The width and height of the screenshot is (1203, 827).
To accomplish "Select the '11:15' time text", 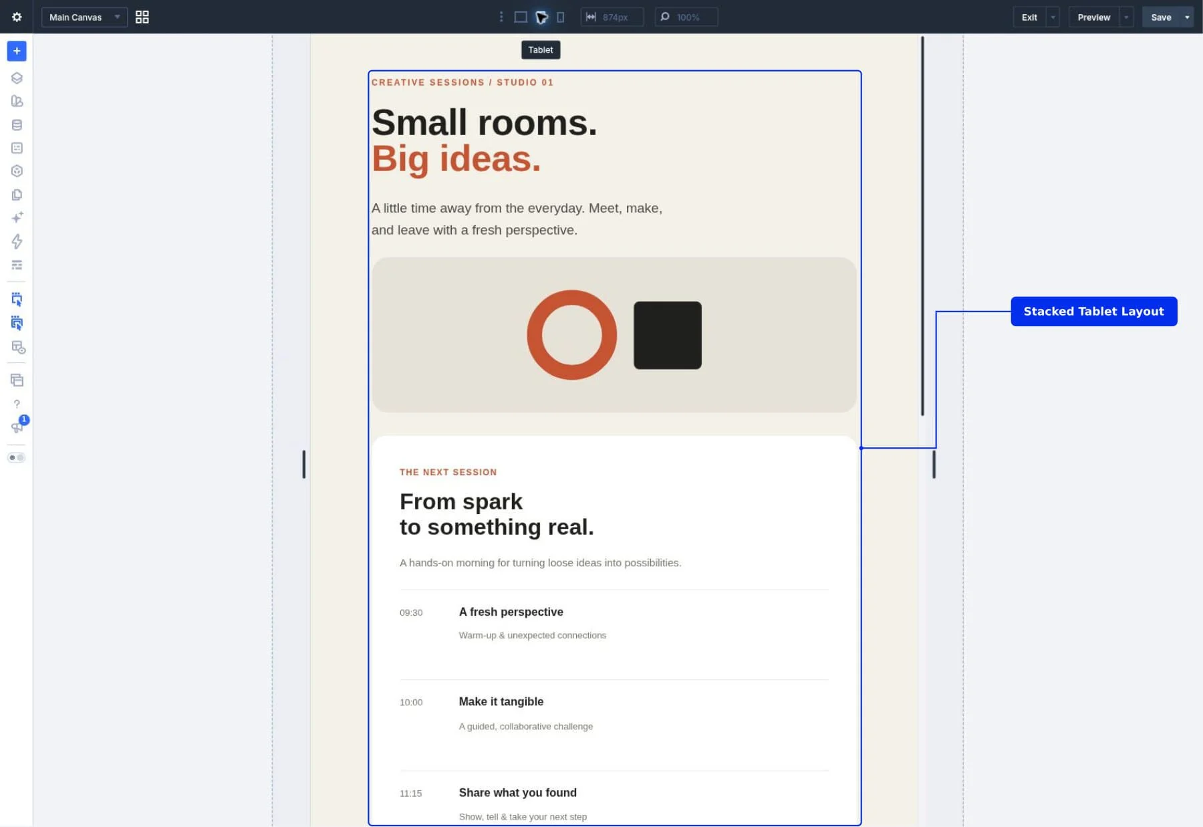I will (411, 794).
